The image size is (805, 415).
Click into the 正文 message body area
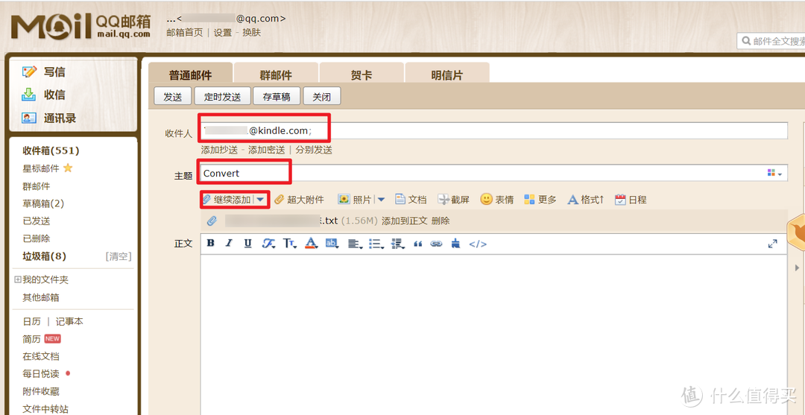pos(493,334)
